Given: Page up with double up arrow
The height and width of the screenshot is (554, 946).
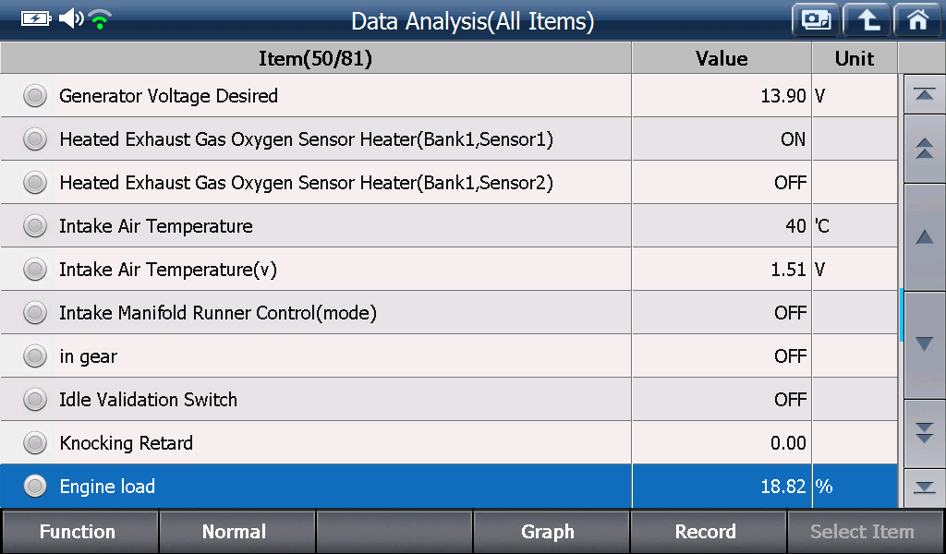Looking at the screenshot, I should [924, 149].
